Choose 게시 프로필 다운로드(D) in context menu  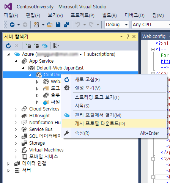114,123
